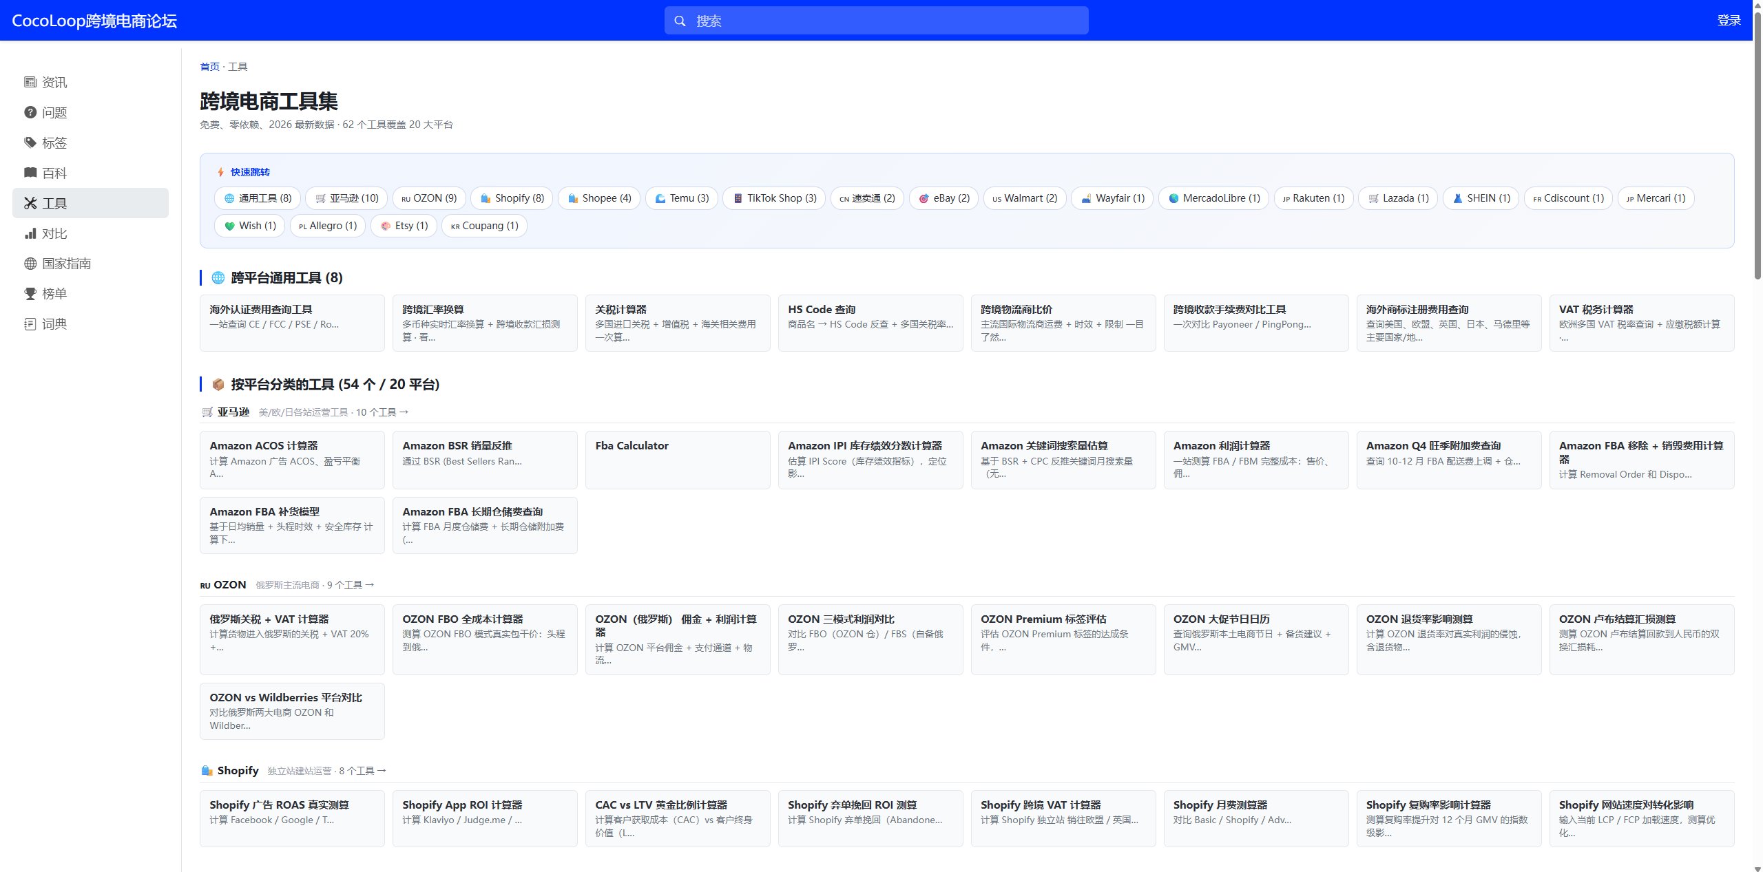Click the dictionary icon beside 词典
This screenshot has height=872, width=1763.
30,324
